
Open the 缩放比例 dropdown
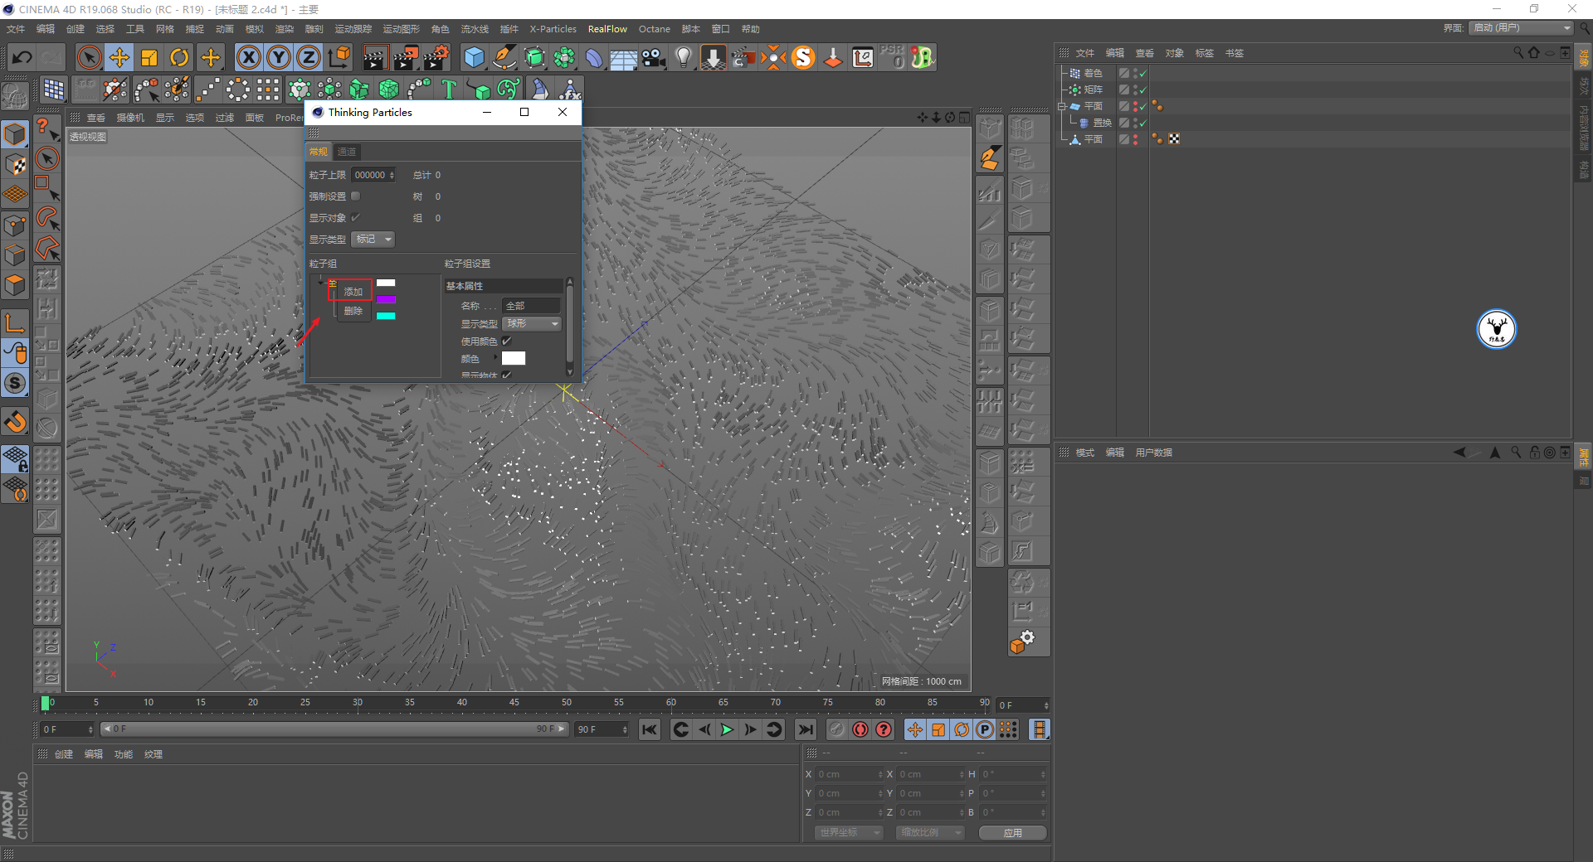click(930, 833)
